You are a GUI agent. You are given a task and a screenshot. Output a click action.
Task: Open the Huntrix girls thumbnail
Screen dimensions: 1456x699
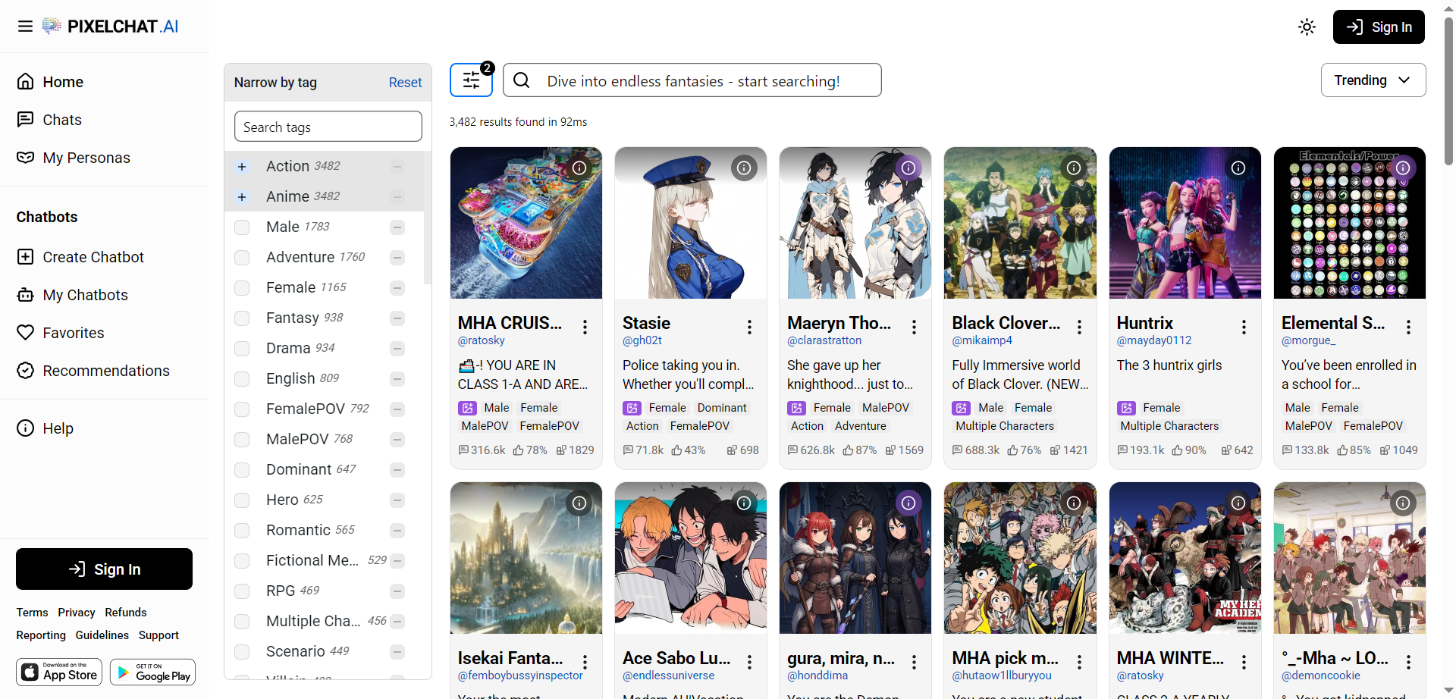pos(1185,223)
